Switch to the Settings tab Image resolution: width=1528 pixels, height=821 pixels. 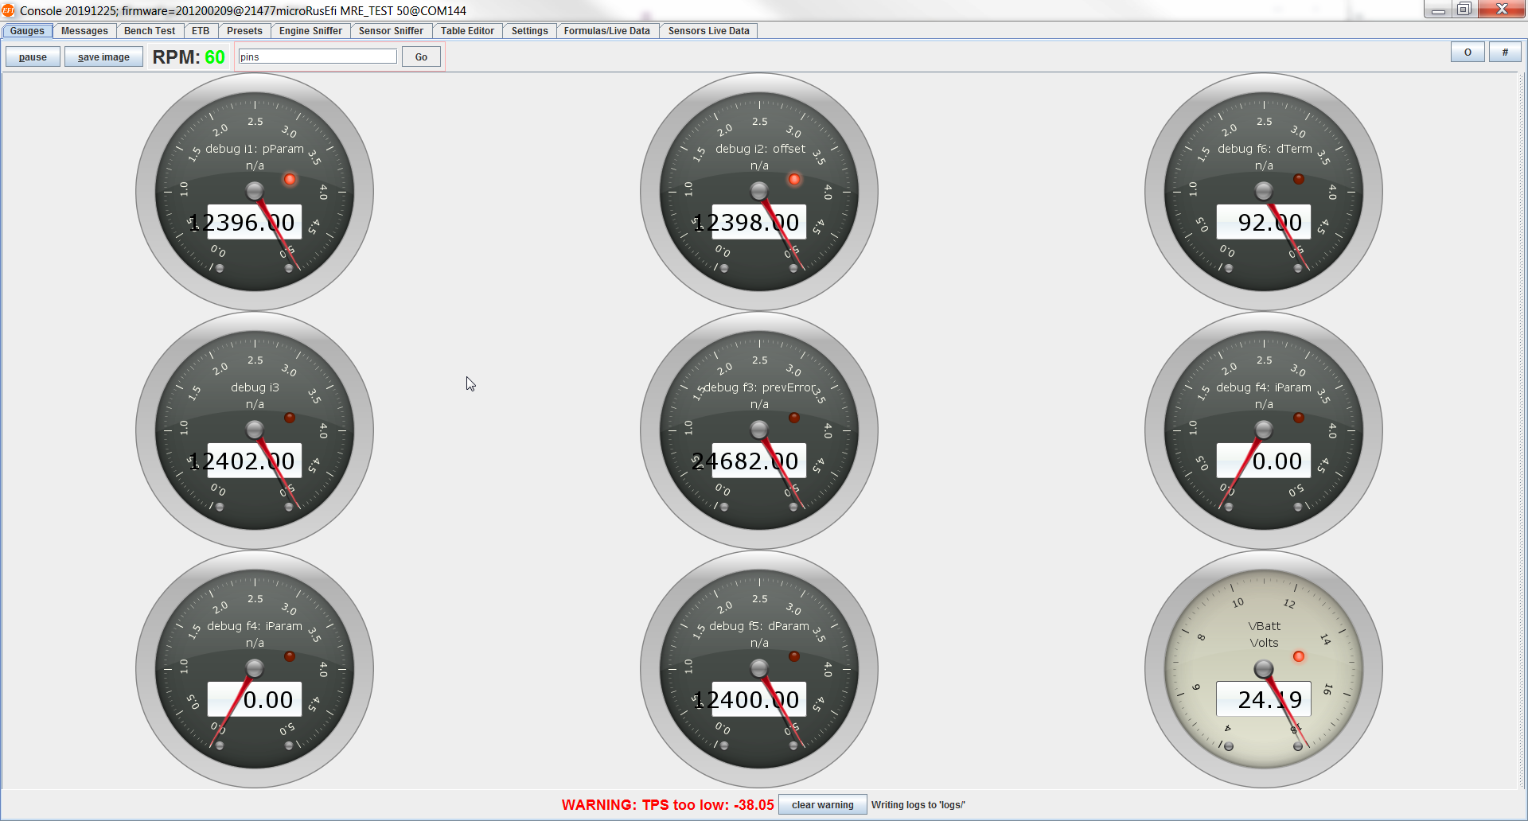point(528,30)
